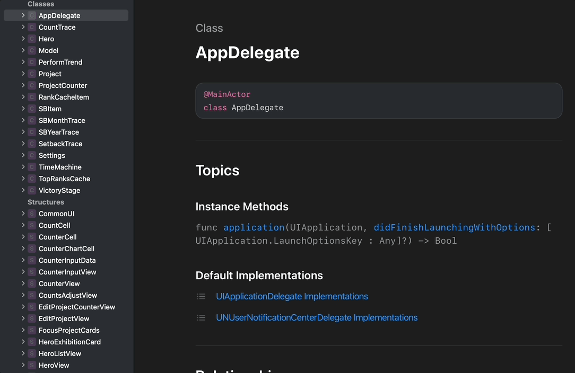575x373 pixels.
Task: Expand the Settings class chevron
Action: [x=23, y=155]
